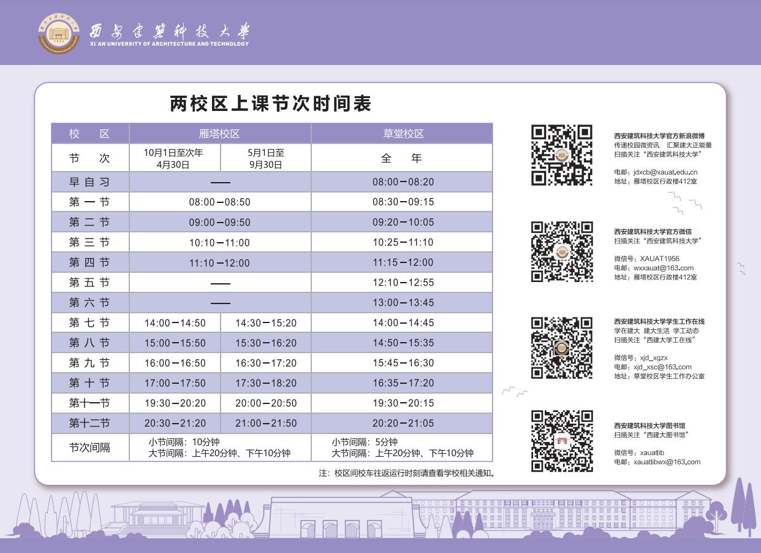Image resolution: width=761 pixels, height=553 pixels.
Task: Click the Sina Weibo QR code
Action: click(x=561, y=154)
